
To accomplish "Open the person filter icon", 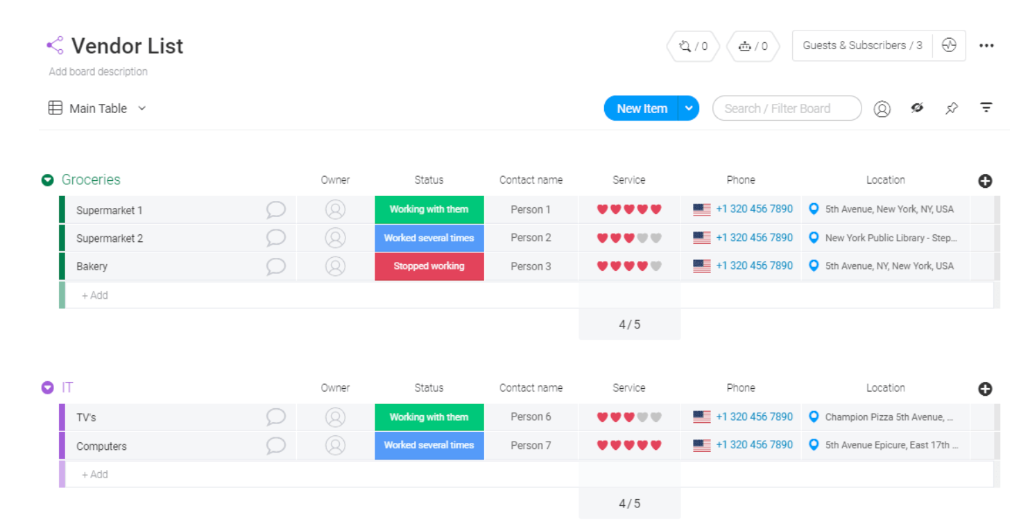I will (x=882, y=107).
